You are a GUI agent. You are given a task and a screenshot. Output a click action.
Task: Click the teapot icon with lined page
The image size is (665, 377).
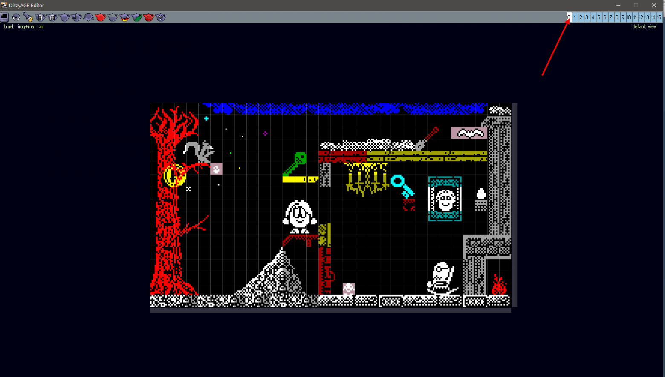pyautogui.click(x=40, y=17)
